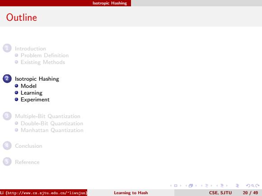The image size is (262, 196).
Task: Open Double-Bit Quantization subsection
Action: pyautogui.click(x=52, y=123)
